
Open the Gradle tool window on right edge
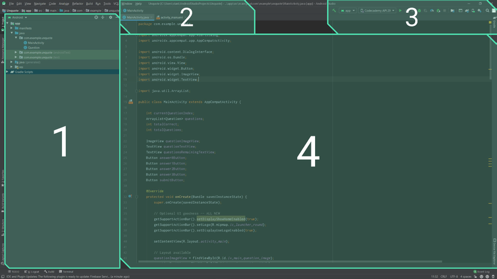494,23
